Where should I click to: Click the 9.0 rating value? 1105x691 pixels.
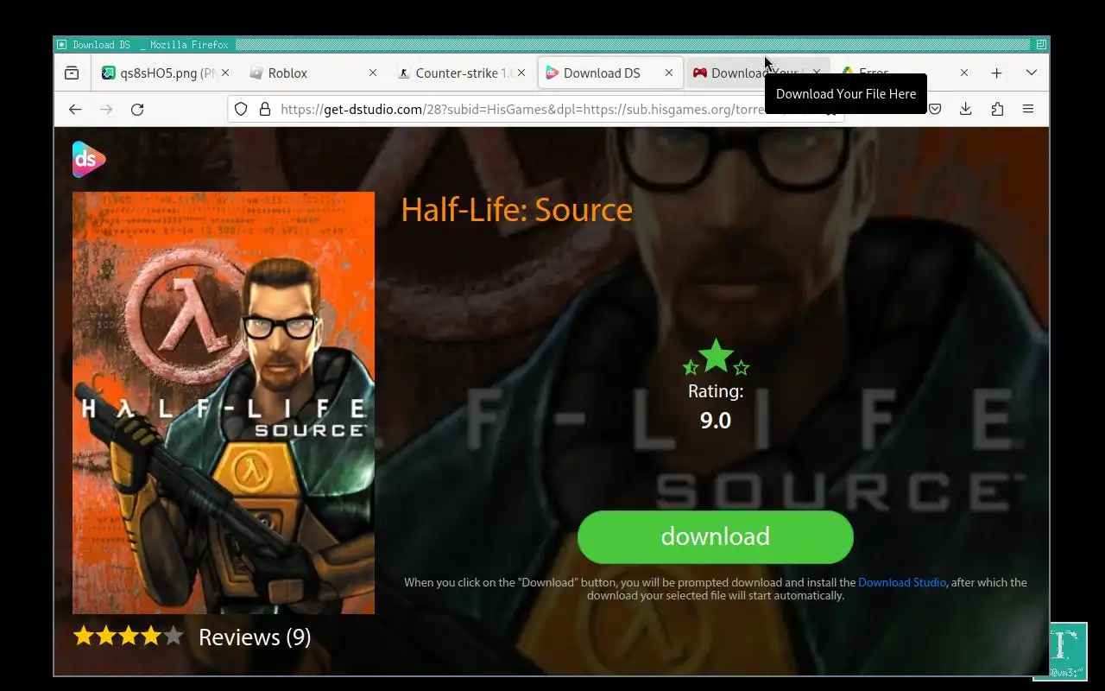(716, 421)
